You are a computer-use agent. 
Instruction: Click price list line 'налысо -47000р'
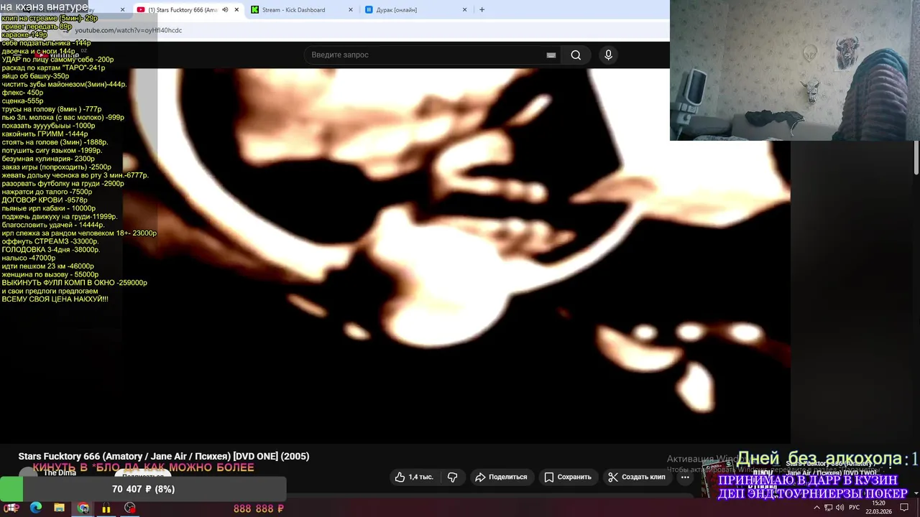29,258
